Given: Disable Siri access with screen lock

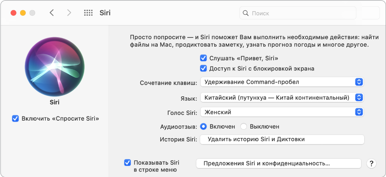Looking at the screenshot, I should click(203, 68).
